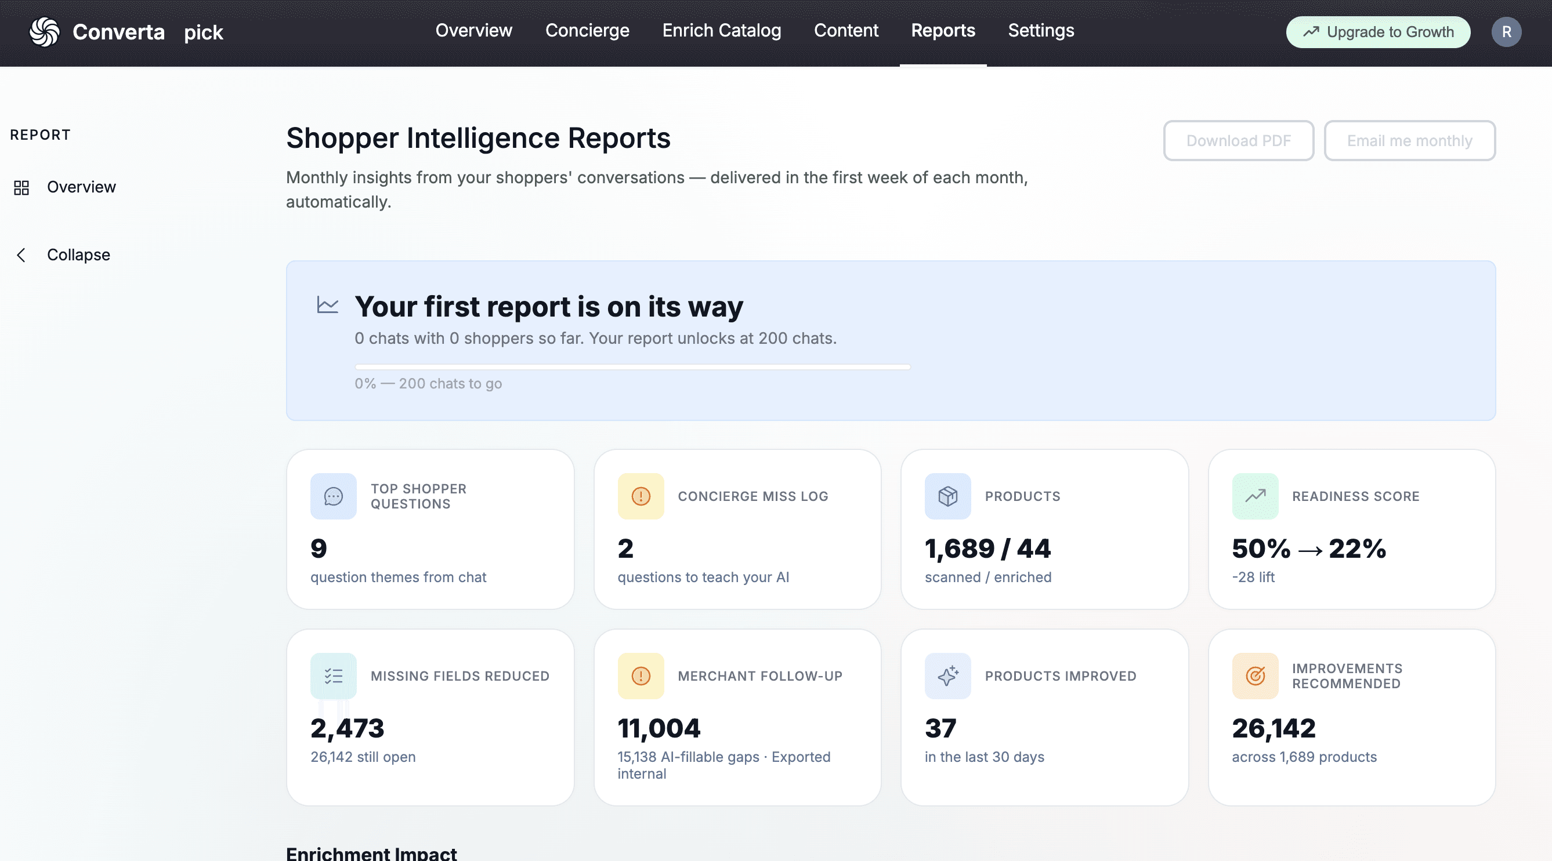
Task: Click the Collapse chevron arrow icon
Action: [x=21, y=255]
